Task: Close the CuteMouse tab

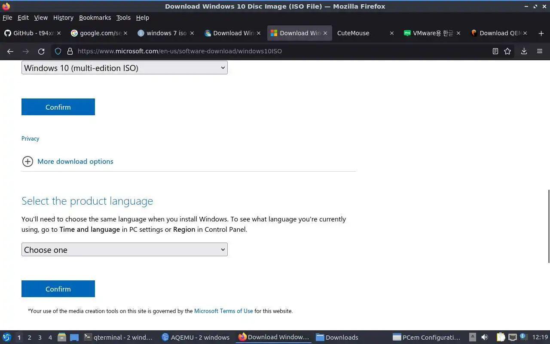Action: [392, 33]
